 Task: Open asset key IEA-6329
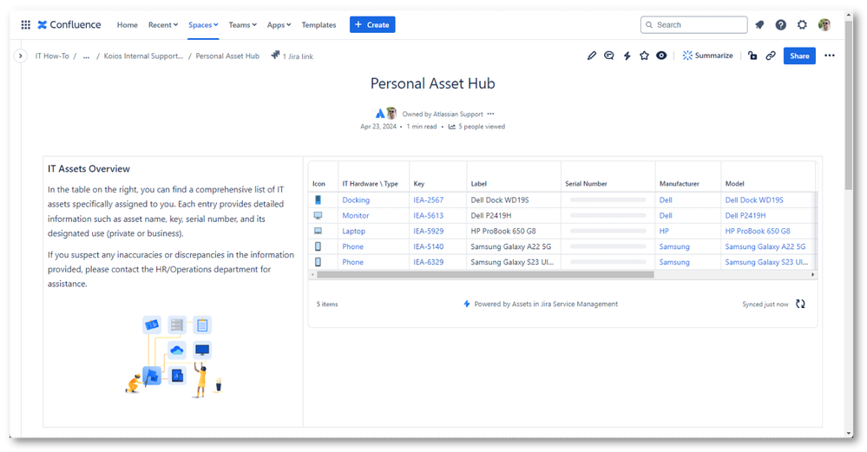pyautogui.click(x=428, y=262)
